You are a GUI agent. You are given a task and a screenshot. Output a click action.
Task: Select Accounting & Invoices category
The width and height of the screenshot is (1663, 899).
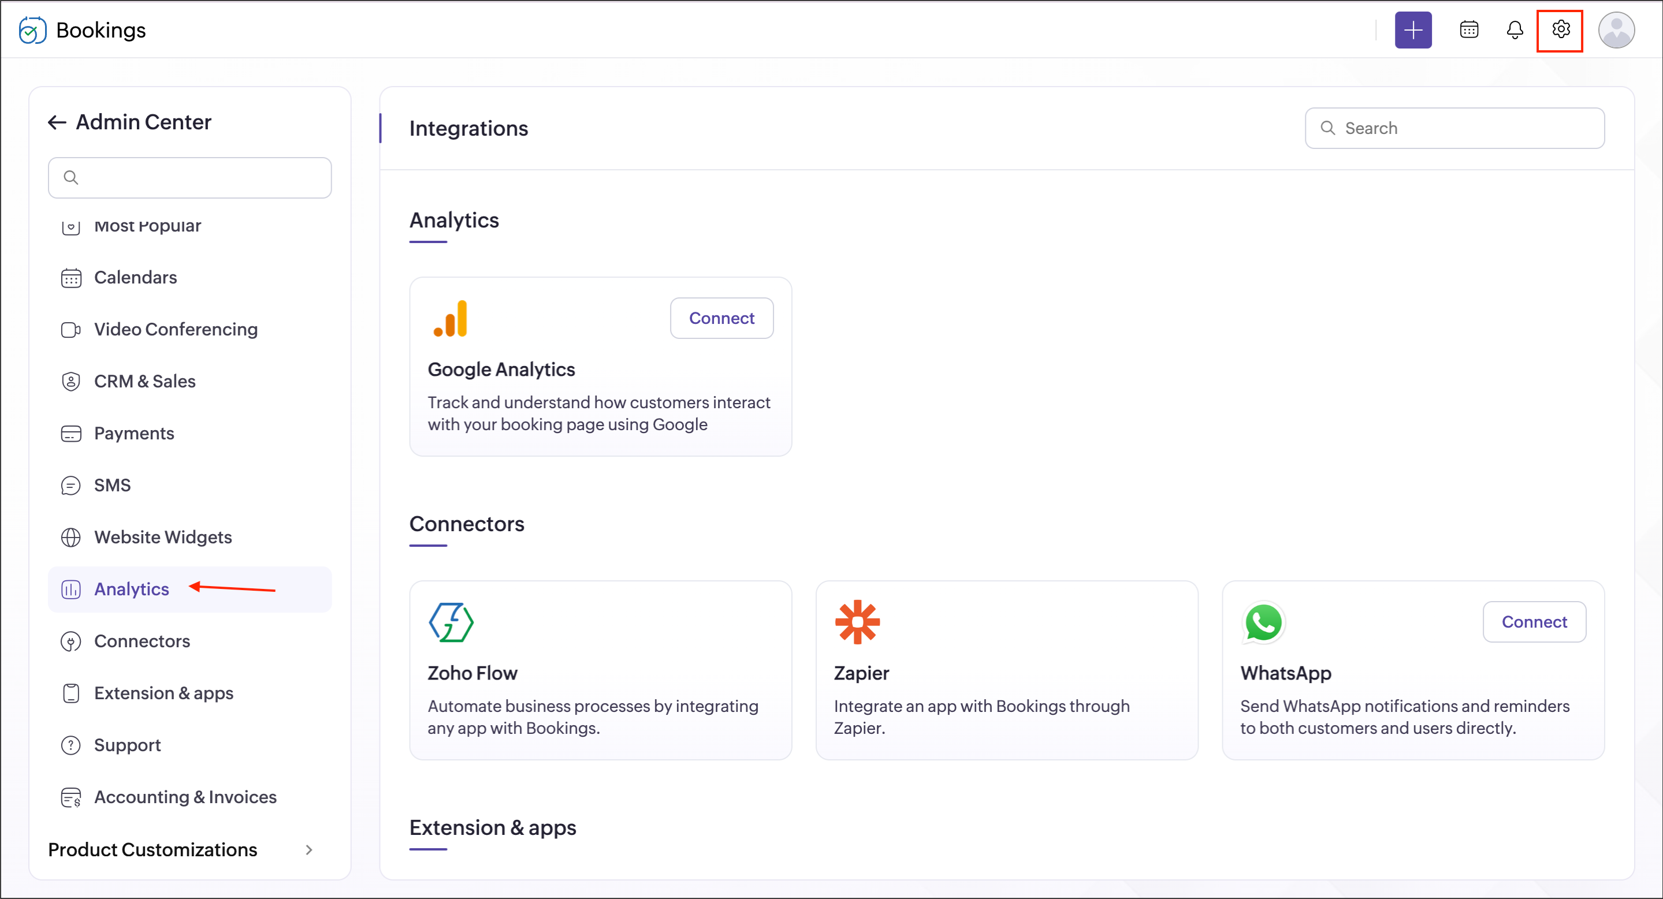(x=185, y=797)
